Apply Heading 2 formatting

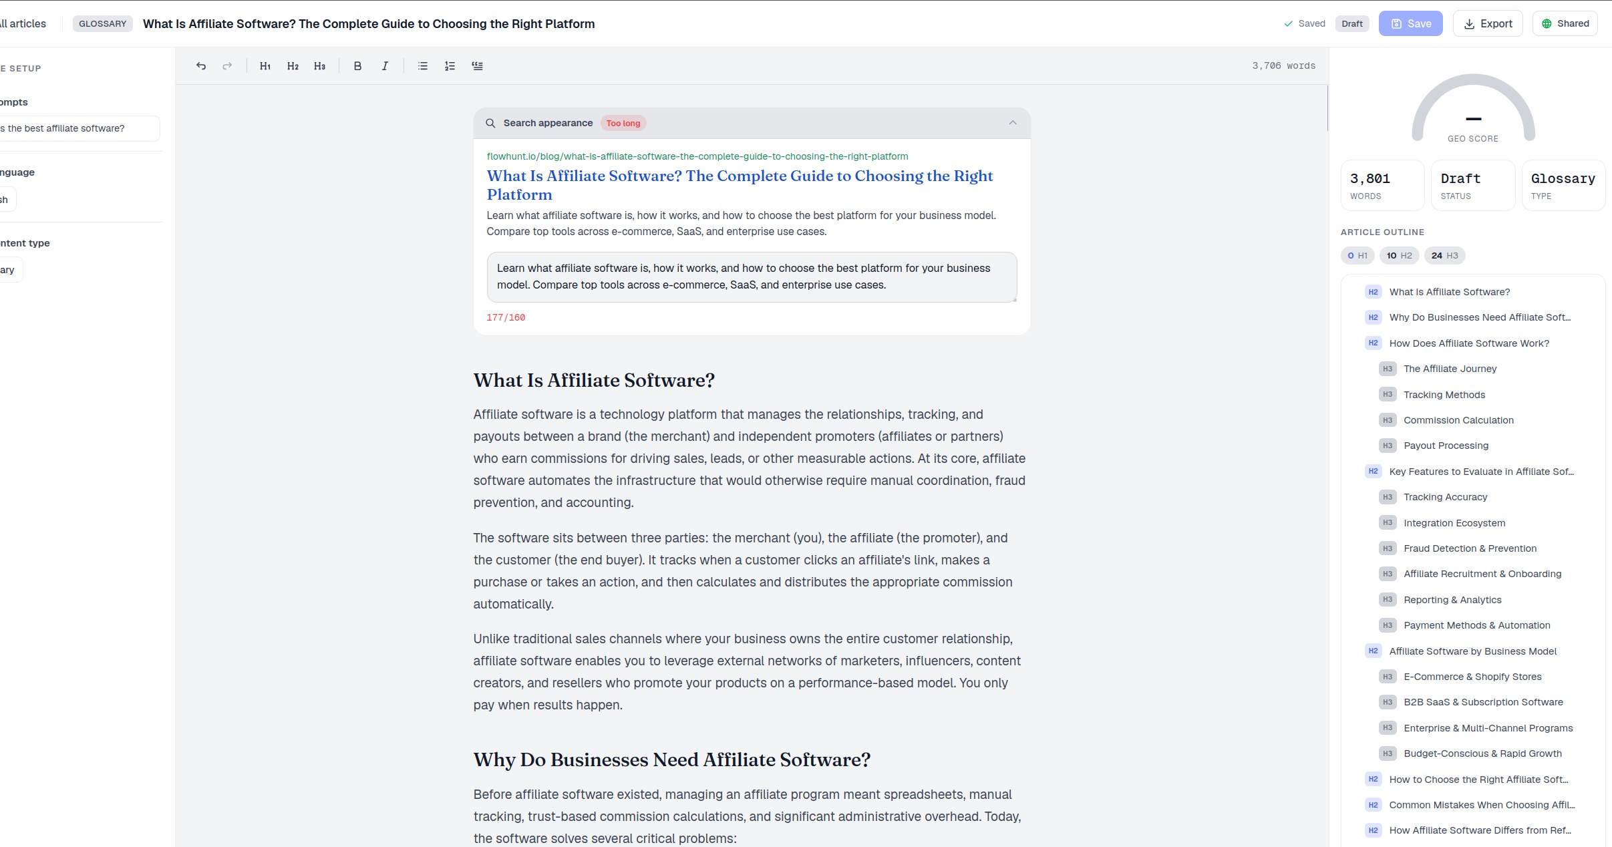[x=293, y=66]
